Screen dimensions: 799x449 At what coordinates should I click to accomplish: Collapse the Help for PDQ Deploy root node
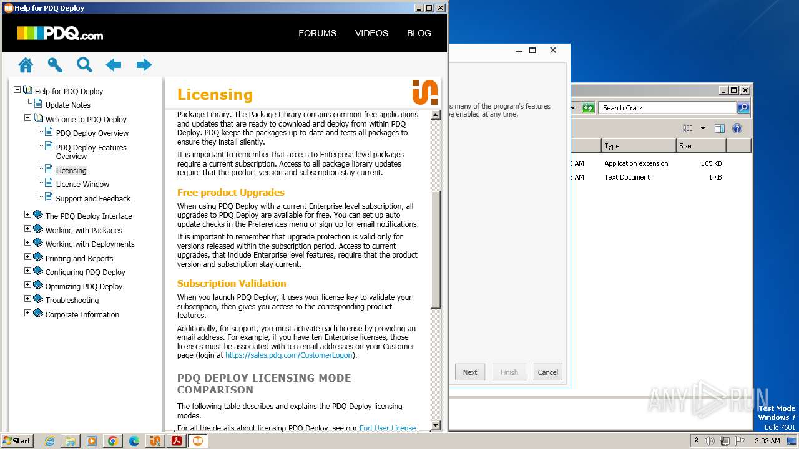pyautogui.click(x=17, y=90)
